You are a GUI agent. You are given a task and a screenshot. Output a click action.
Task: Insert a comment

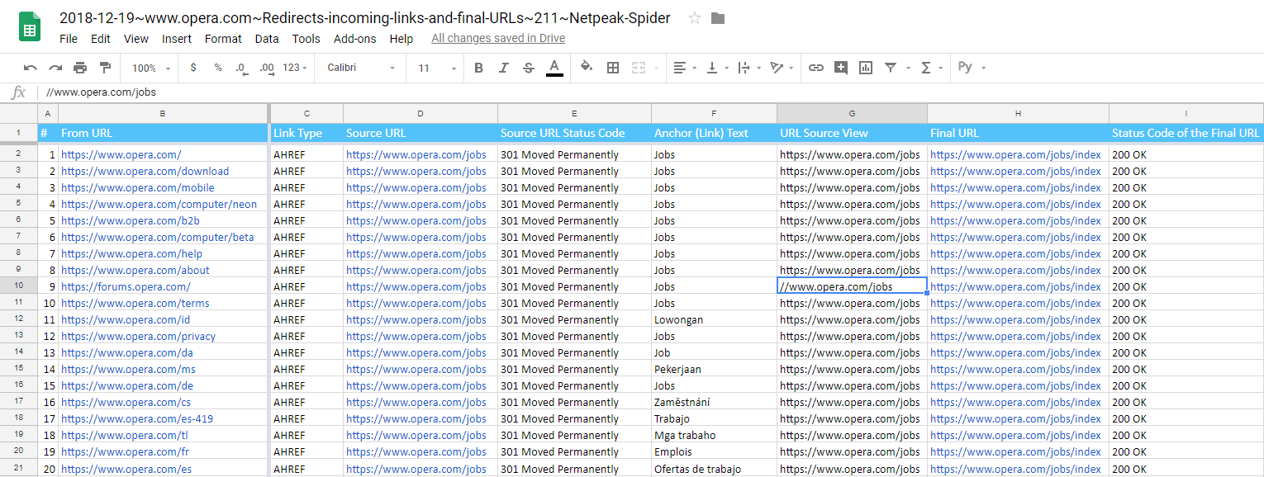[841, 68]
